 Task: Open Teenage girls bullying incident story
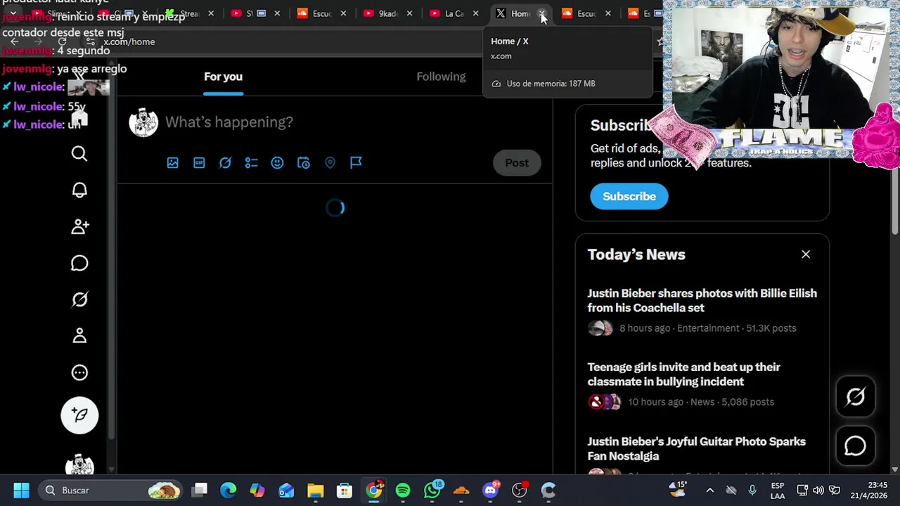click(x=683, y=374)
